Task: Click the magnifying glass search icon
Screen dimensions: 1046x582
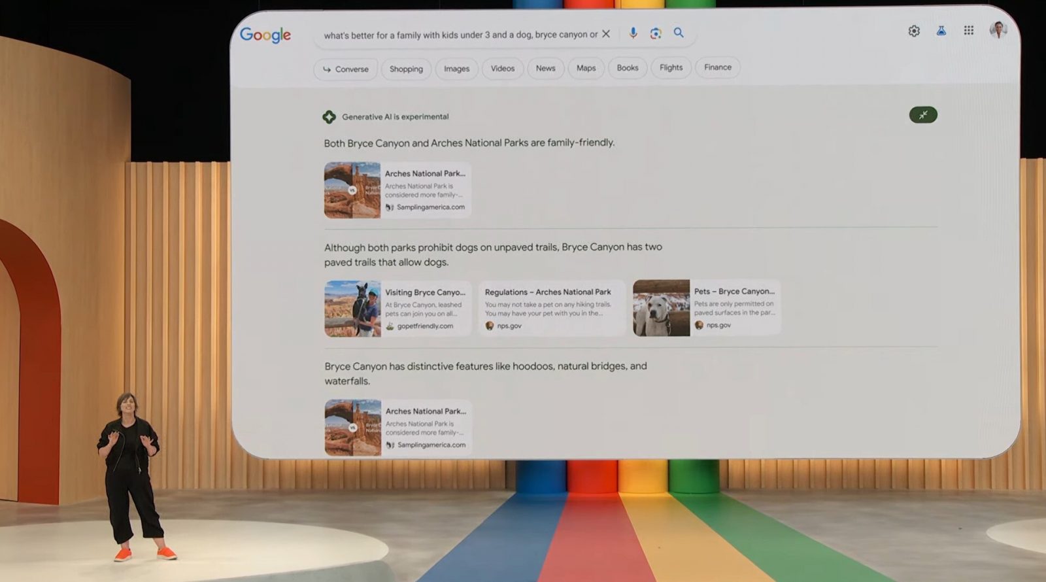Action: click(679, 33)
